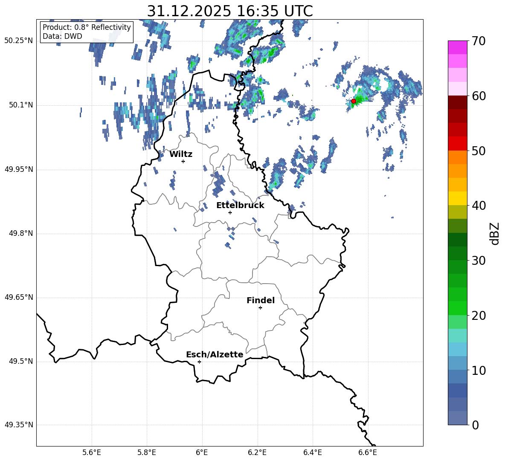The height and width of the screenshot is (461, 505).
Task: Click the 49.35°N latitude label
Action: (x=19, y=425)
